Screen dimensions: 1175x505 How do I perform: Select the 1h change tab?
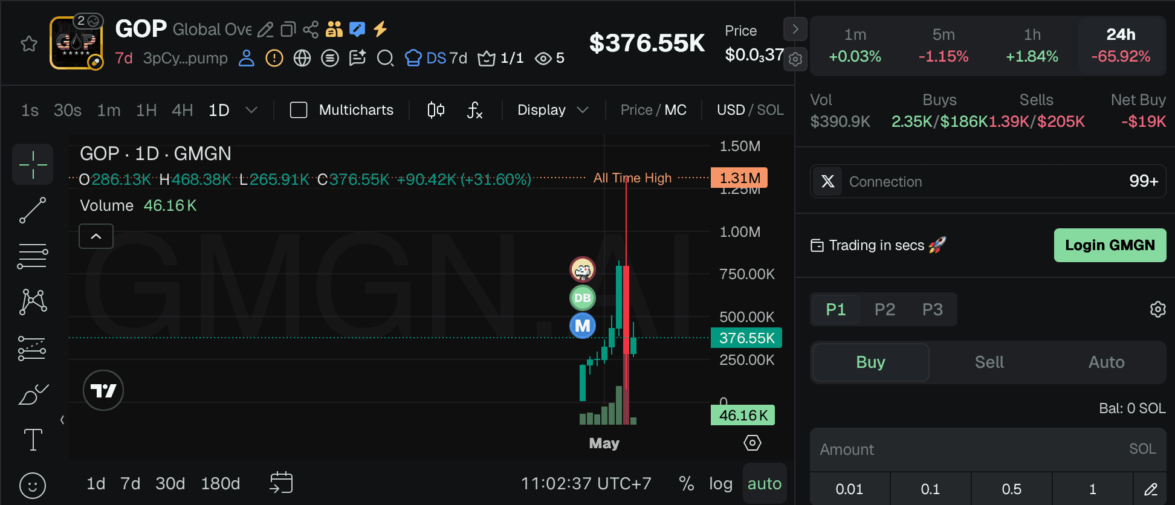click(x=1032, y=45)
